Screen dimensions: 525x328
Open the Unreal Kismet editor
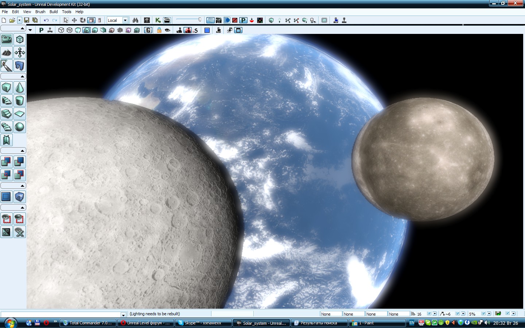point(158,20)
